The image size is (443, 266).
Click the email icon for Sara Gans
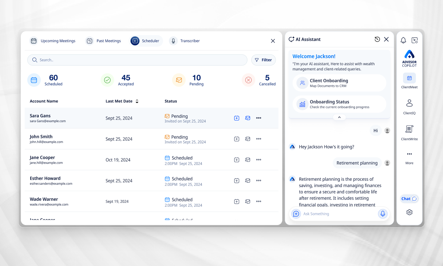(x=248, y=118)
